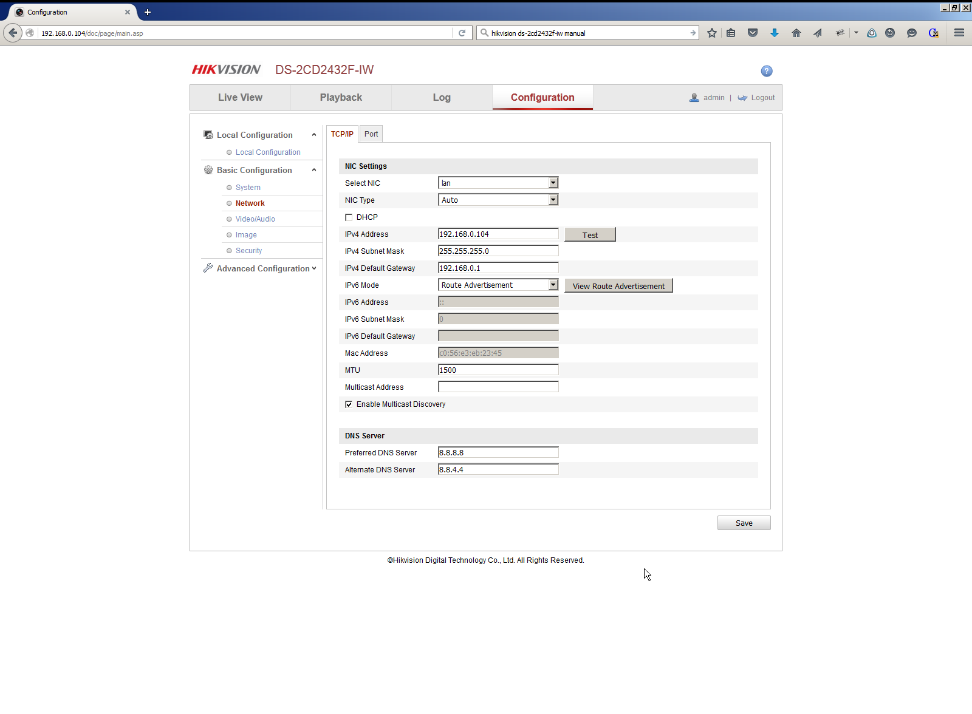The image size is (972, 714).
Task: Bookmark this page with the star icon
Action: pos(712,33)
